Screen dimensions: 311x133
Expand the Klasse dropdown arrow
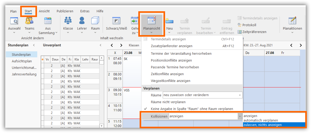click(68, 33)
